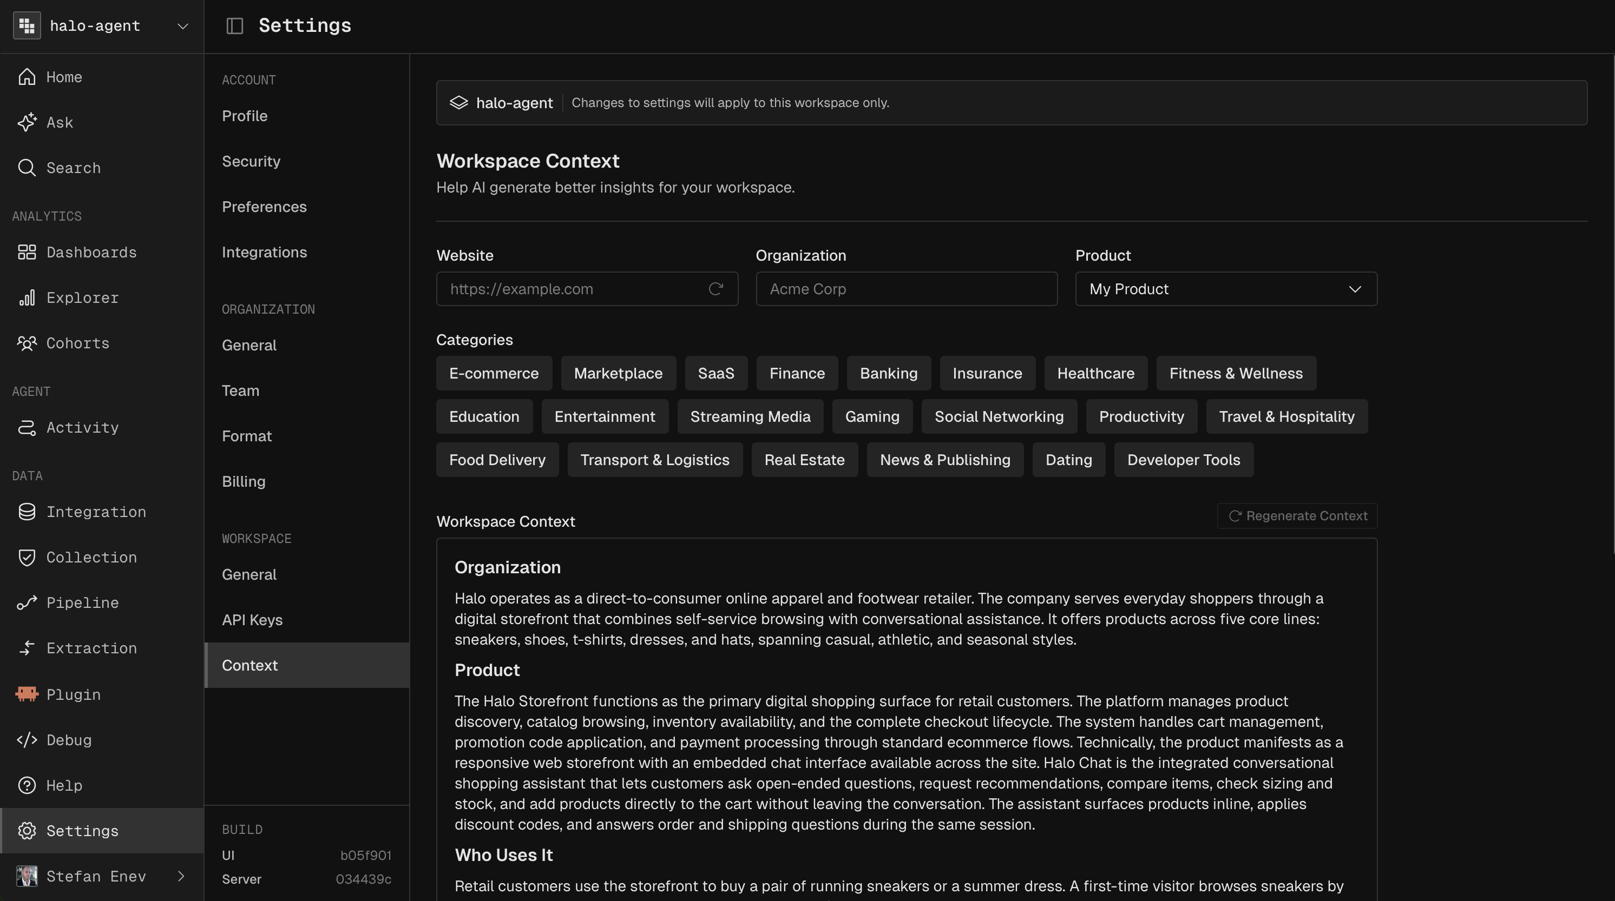1615x901 pixels.
Task: Click the Activity route icon
Action: [27, 427]
